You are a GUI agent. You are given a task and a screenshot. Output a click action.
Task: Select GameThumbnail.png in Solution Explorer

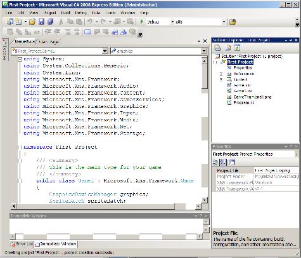coord(252,97)
